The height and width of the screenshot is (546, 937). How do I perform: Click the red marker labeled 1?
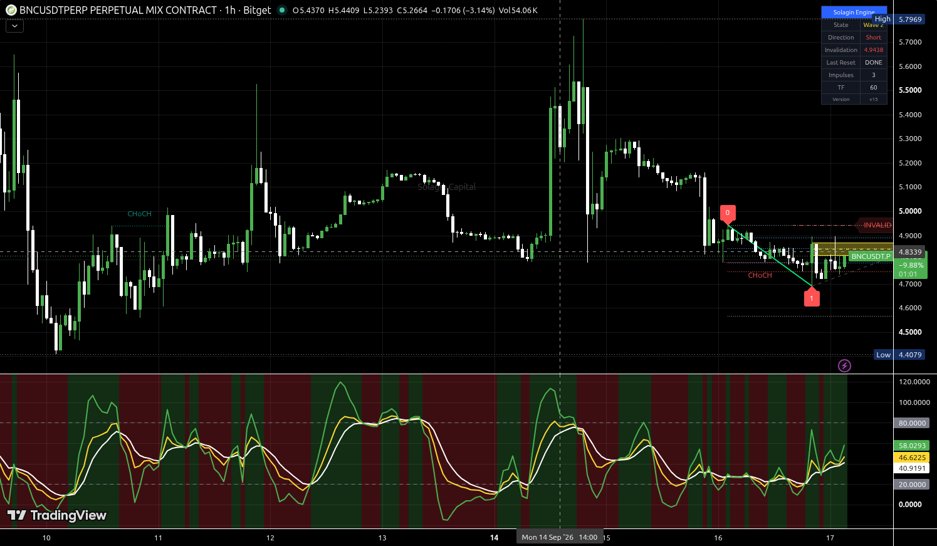click(x=812, y=298)
